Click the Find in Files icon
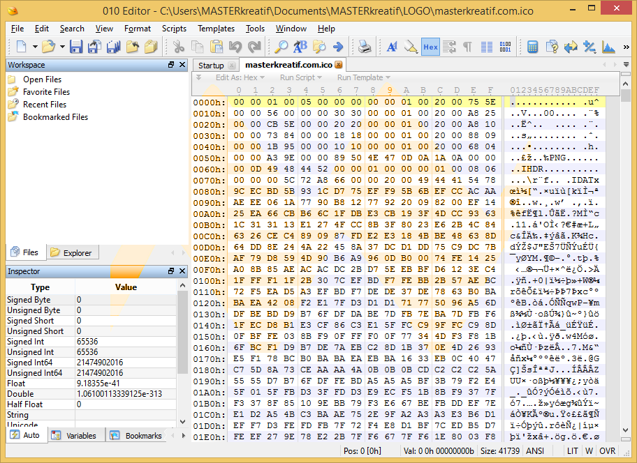The image size is (637, 463). [x=319, y=47]
